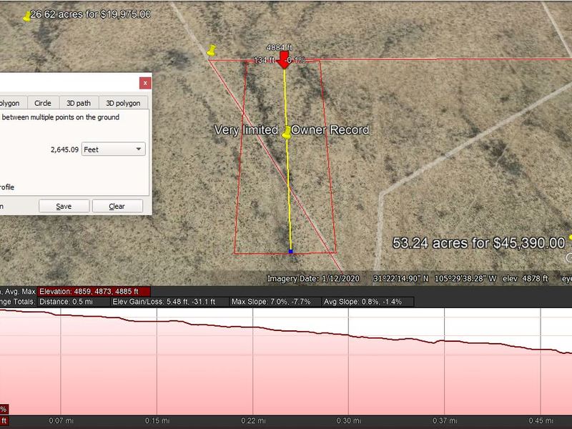
Task: Click the Save button
Action: [x=64, y=206]
